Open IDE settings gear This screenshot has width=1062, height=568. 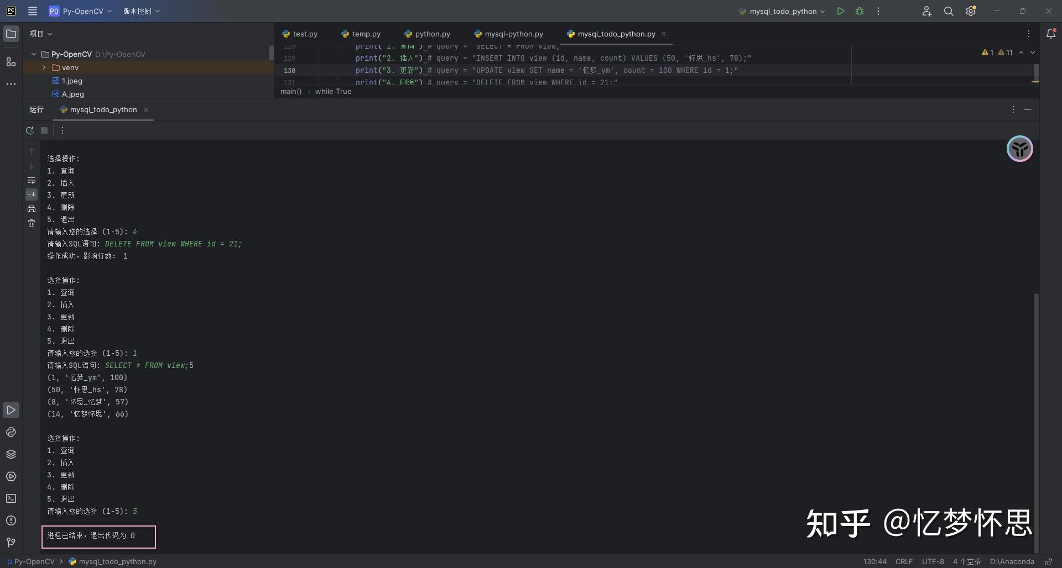pyautogui.click(x=971, y=11)
